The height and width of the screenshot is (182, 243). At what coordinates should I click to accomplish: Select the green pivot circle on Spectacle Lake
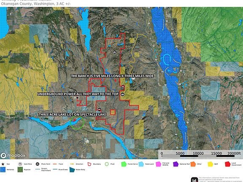click(x=77, y=123)
